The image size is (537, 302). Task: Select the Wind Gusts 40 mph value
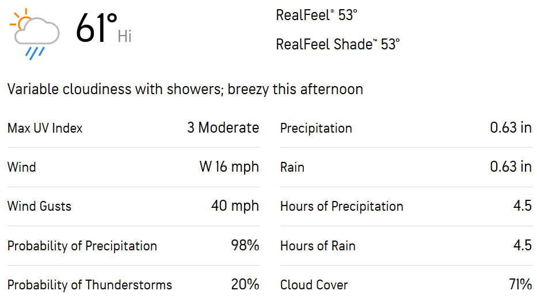235,206
